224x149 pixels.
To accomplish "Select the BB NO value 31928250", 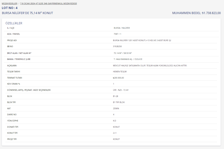I will coord(117,46).
